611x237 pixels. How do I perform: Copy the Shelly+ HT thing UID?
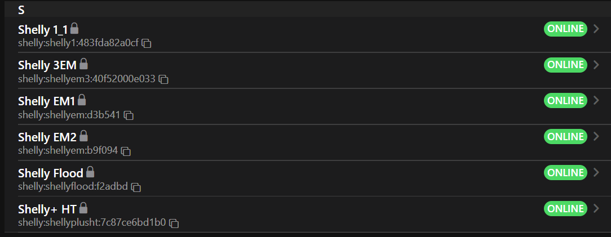174,223
